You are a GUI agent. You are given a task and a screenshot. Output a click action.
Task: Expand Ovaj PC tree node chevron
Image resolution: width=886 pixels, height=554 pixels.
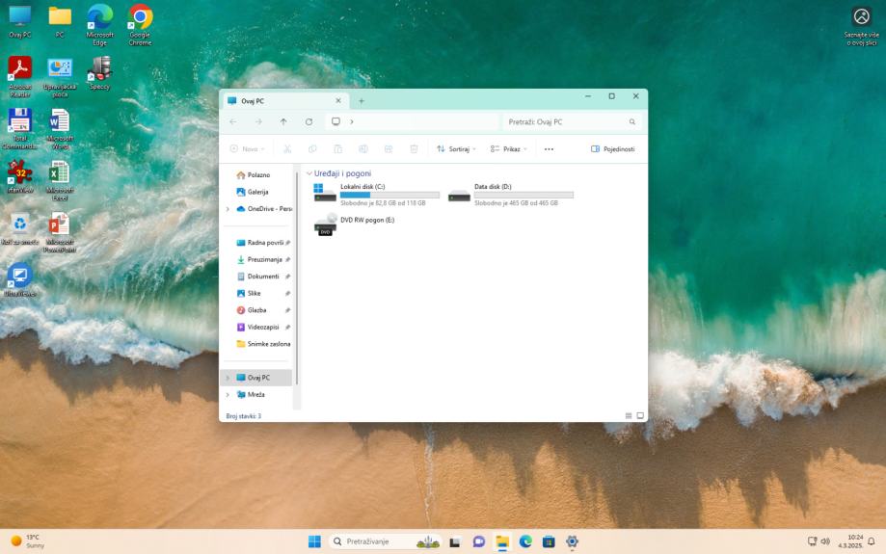coord(228,378)
